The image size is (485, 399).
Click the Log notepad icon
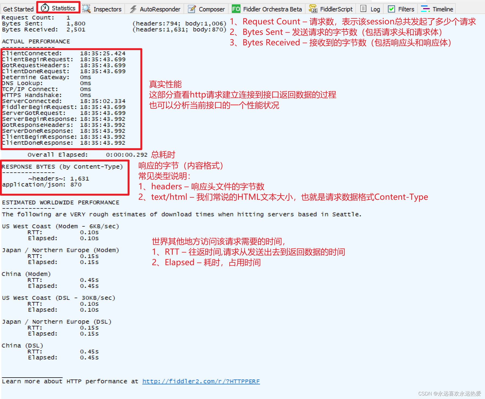[363, 8]
